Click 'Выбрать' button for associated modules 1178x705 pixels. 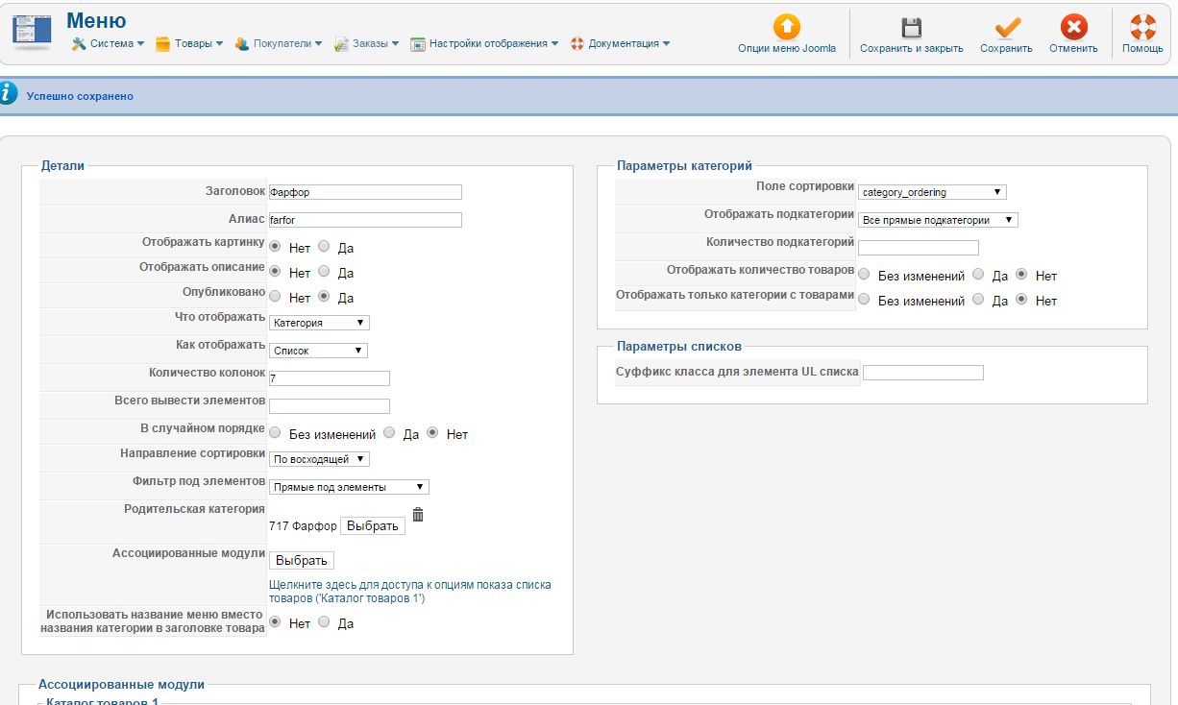(x=302, y=560)
